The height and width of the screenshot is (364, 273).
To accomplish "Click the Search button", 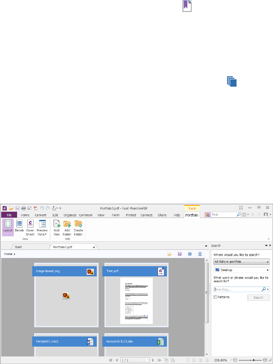I will (259, 298).
